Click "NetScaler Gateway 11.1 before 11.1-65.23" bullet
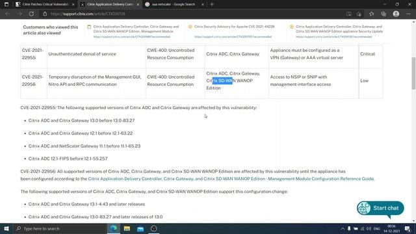This screenshot has width=416, height=234. point(84,146)
